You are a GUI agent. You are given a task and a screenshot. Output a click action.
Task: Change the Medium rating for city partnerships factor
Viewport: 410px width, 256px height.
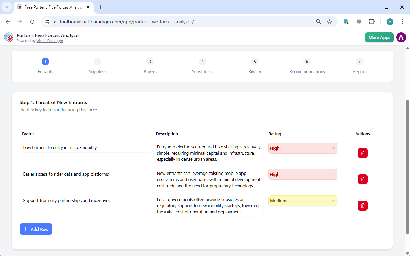[x=302, y=201]
